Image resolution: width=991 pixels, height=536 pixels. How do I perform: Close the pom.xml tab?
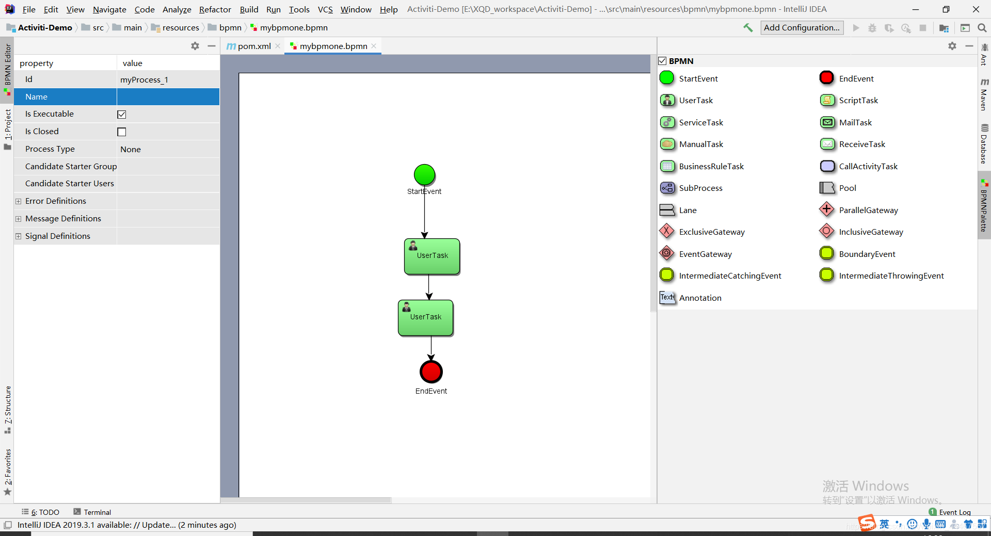click(278, 46)
